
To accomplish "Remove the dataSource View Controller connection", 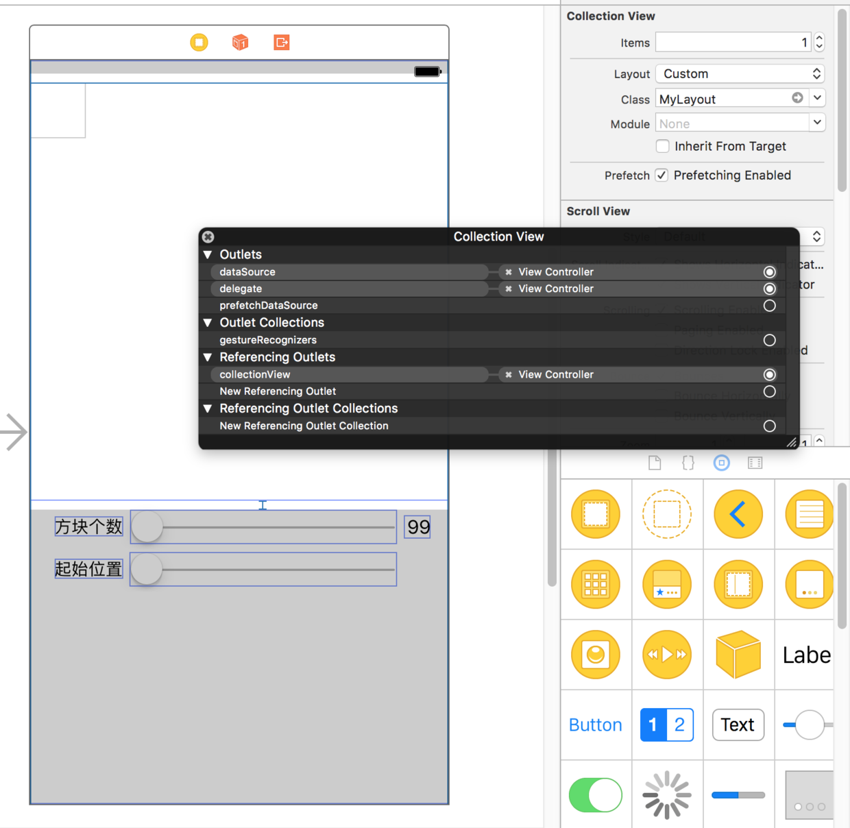I will (509, 272).
